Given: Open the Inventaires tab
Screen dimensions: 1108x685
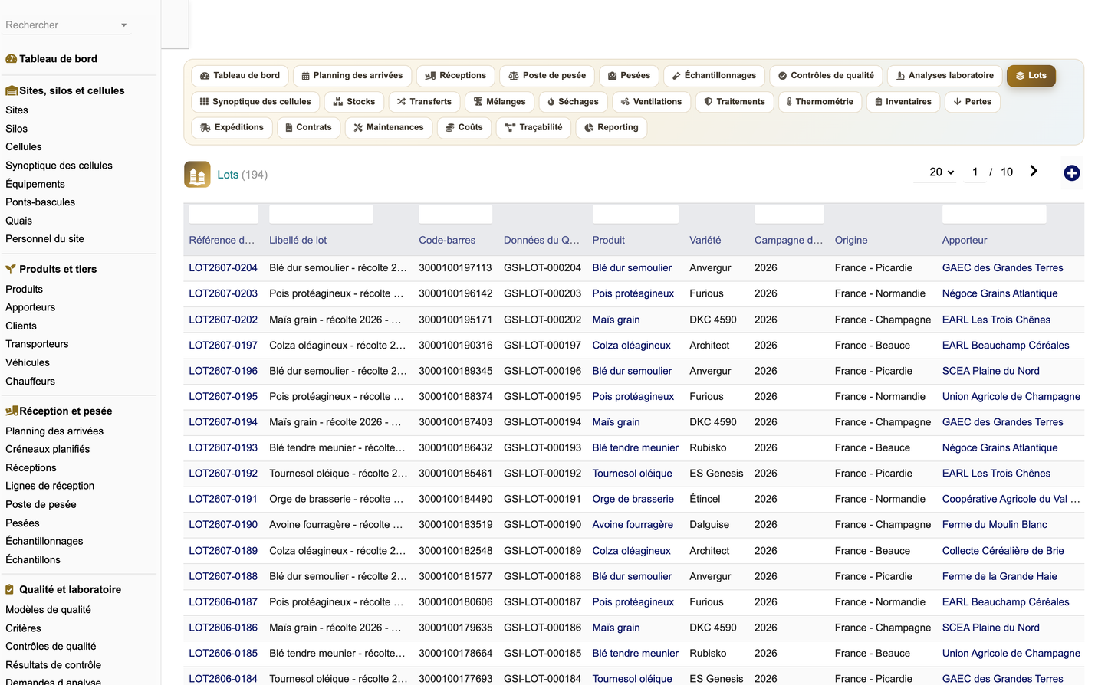Looking at the screenshot, I should (x=903, y=102).
